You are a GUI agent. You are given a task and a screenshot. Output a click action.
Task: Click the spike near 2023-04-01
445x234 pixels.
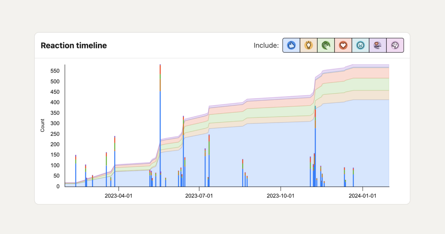coord(115,160)
